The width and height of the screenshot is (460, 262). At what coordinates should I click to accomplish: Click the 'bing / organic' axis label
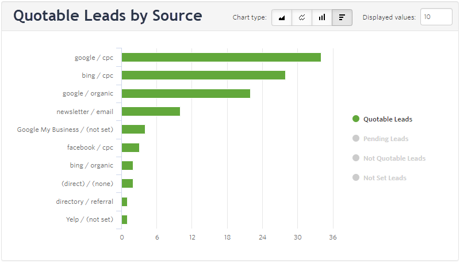[x=91, y=166]
